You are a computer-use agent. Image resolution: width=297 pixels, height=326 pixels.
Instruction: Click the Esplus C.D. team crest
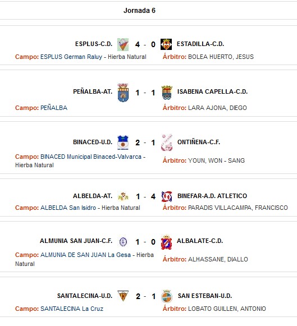[123, 44]
